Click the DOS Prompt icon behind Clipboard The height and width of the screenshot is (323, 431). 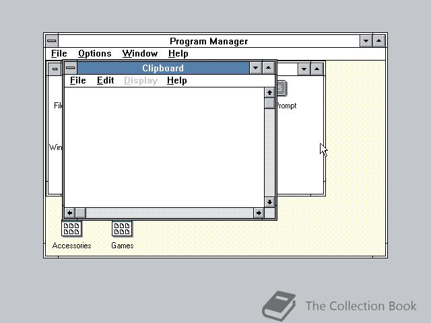click(x=281, y=88)
